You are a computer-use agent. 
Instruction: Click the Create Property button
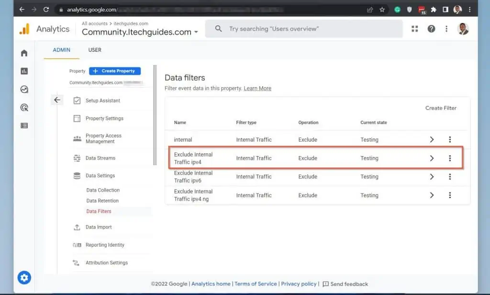[x=115, y=71]
